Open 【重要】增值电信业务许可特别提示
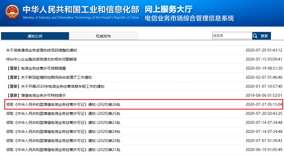The height and width of the screenshot is (155, 284). (x=36, y=95)
